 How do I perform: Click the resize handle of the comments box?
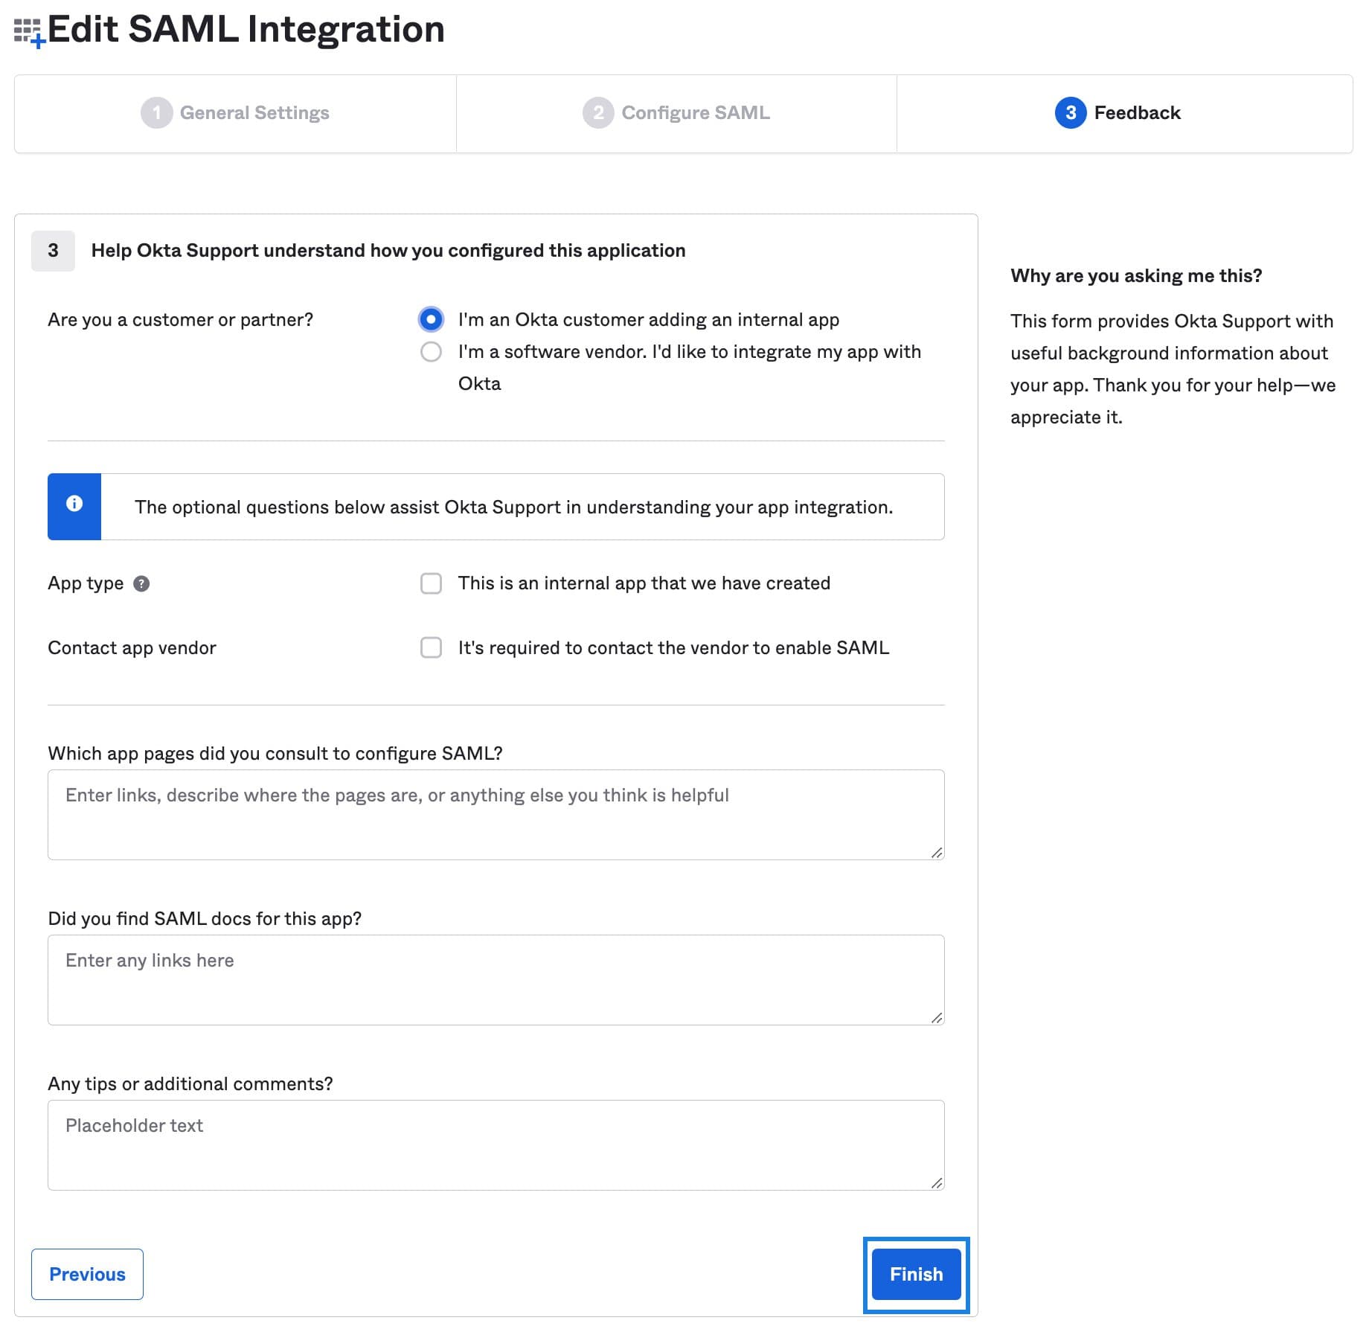937,1182
